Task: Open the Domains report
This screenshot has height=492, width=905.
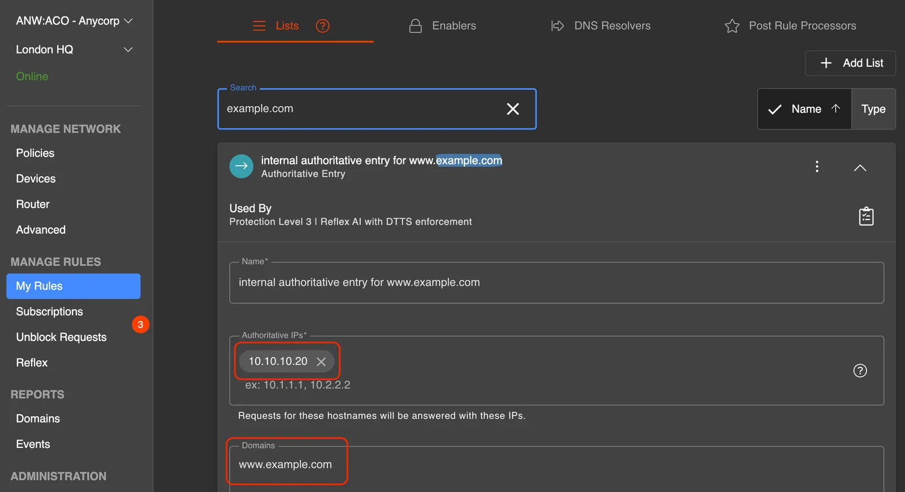Action: [38, 418]
